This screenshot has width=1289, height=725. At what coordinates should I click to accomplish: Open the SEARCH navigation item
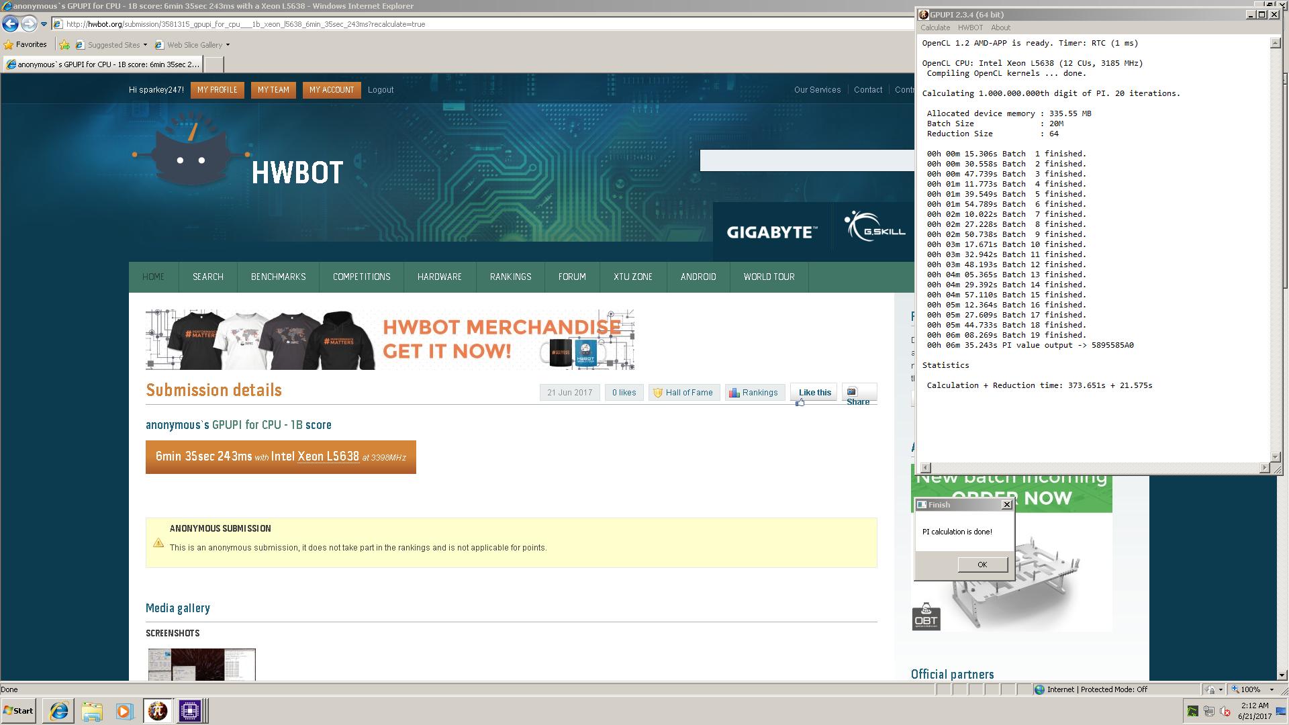click(208, 277)
